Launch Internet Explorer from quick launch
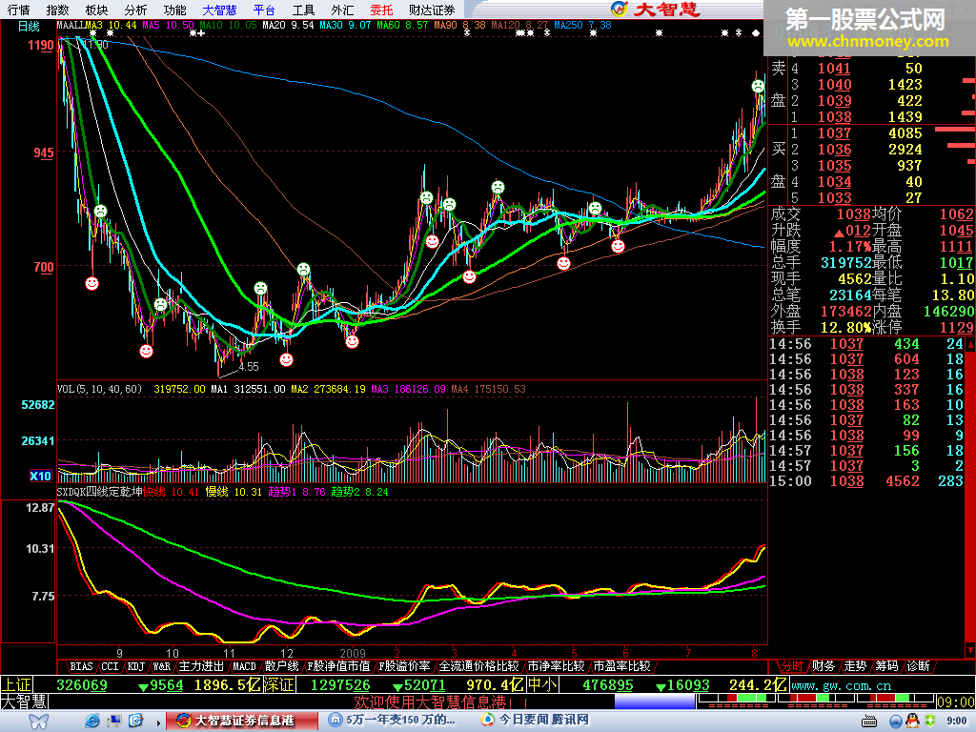976x732 pixels. pos(92,721)
